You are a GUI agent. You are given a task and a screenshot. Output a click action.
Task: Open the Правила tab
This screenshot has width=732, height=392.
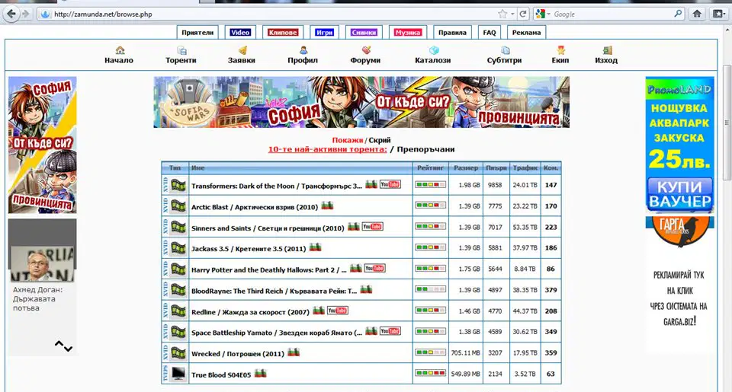(x=452, y=33)
